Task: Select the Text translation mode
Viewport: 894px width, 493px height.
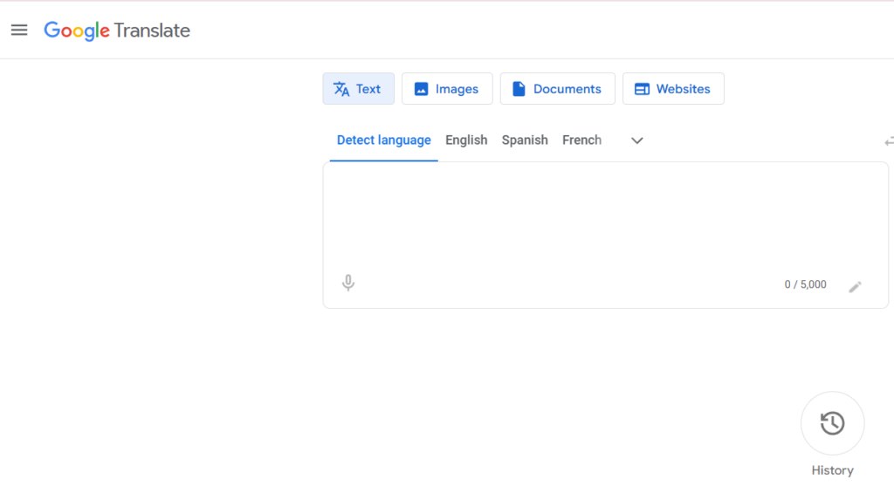Action: [358, 89]
